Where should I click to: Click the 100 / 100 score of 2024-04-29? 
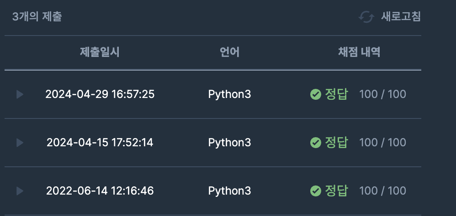click(382, 94)
